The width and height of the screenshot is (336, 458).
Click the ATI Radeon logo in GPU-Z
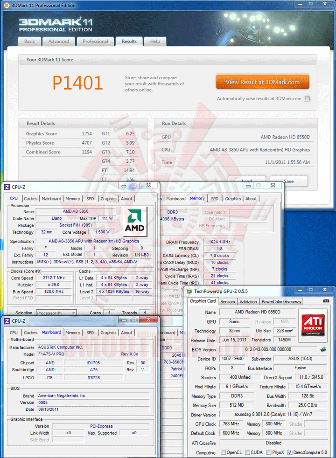coord(313,325)
